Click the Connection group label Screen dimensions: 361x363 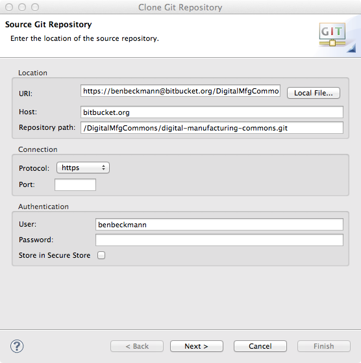(38, 149)
